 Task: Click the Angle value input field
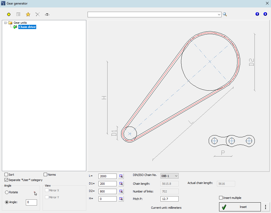[31, 202]
